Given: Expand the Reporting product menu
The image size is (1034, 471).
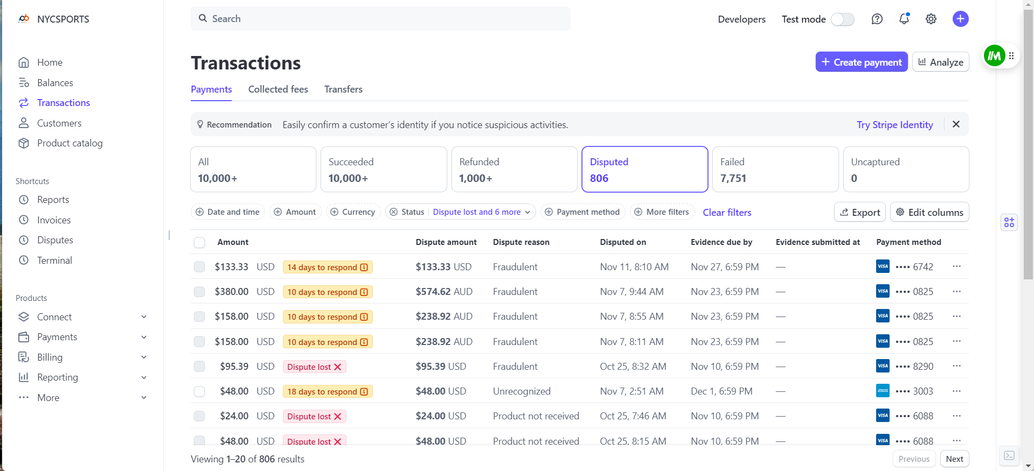Looking at the screenshot, I should click(144, 377).
